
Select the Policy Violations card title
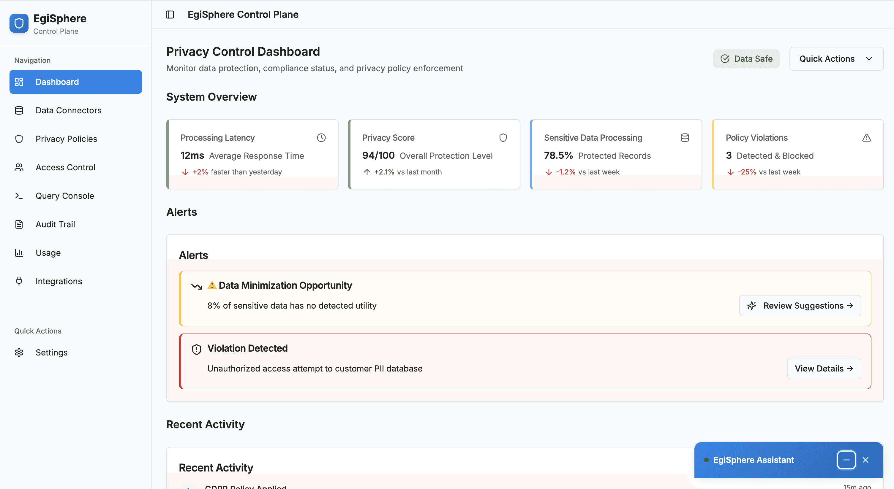pyautogui.click(x=756, y=138)
